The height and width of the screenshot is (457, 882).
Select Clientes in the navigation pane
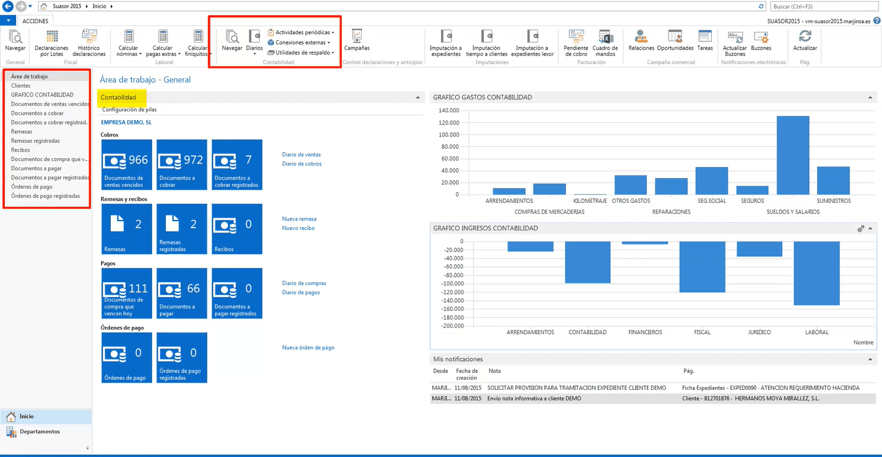coord(21,85)
